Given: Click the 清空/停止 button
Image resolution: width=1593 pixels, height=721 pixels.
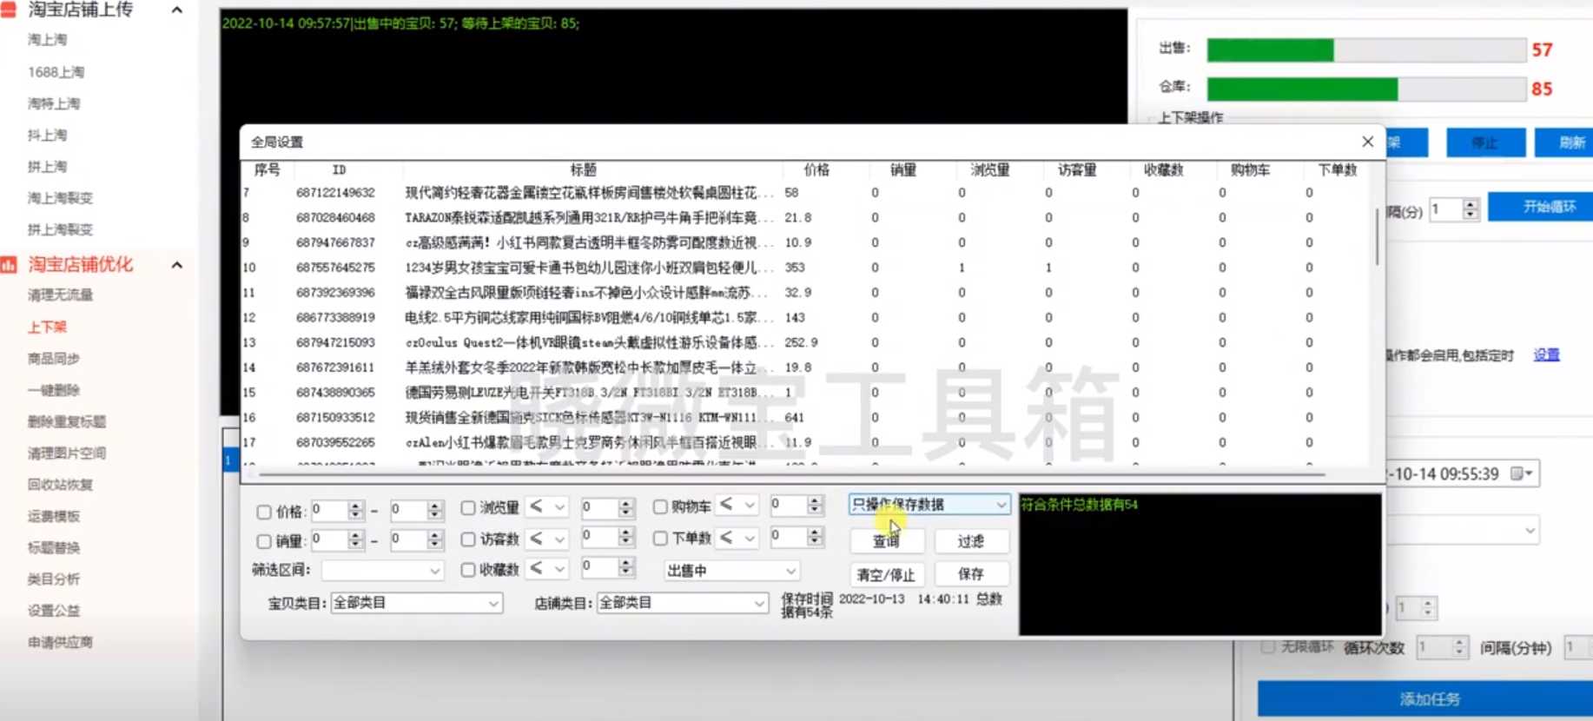Looking at the screenshot, I should [886, 574].
